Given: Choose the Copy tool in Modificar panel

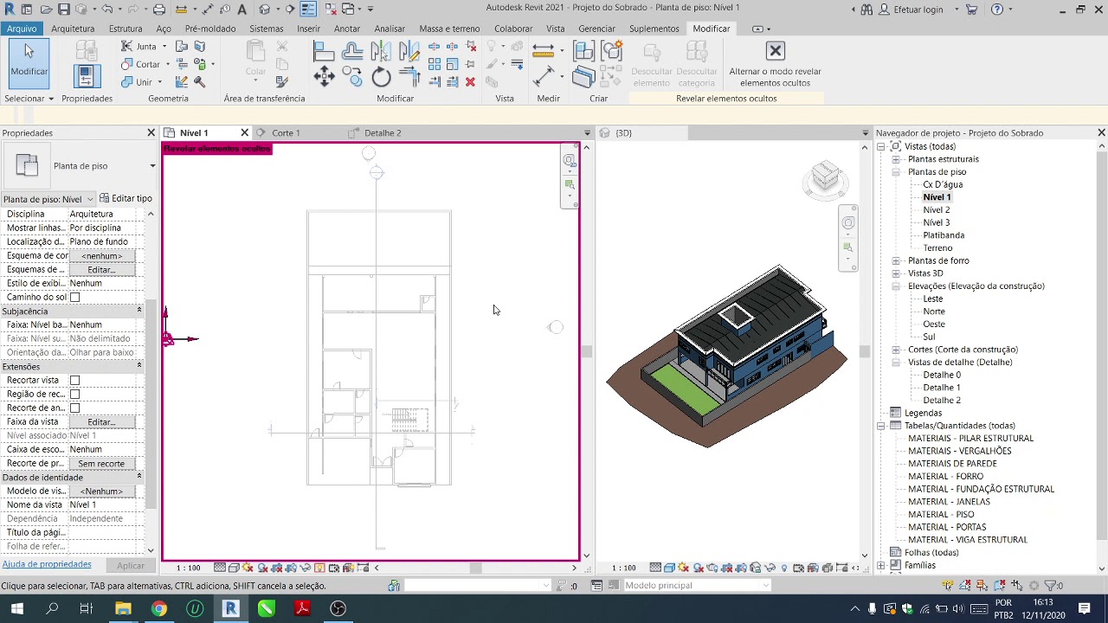Looking at the screenshot, I should (x=351, y=77).
